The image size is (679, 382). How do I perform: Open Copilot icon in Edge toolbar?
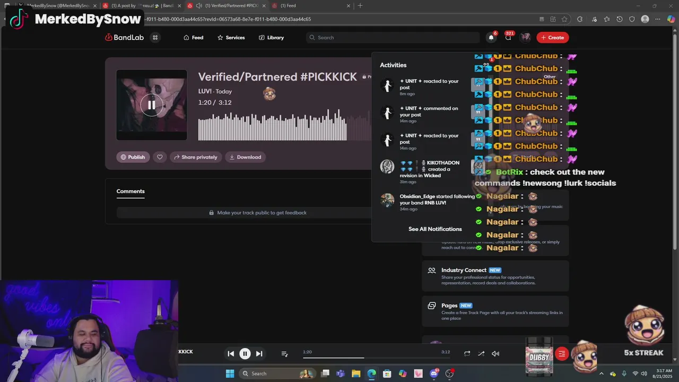[672, 19]
